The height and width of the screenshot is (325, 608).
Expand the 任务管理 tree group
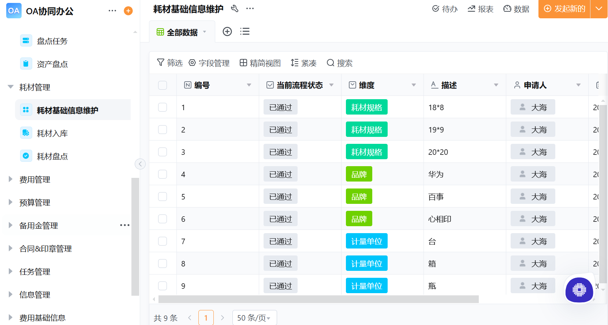coord(11,271)
